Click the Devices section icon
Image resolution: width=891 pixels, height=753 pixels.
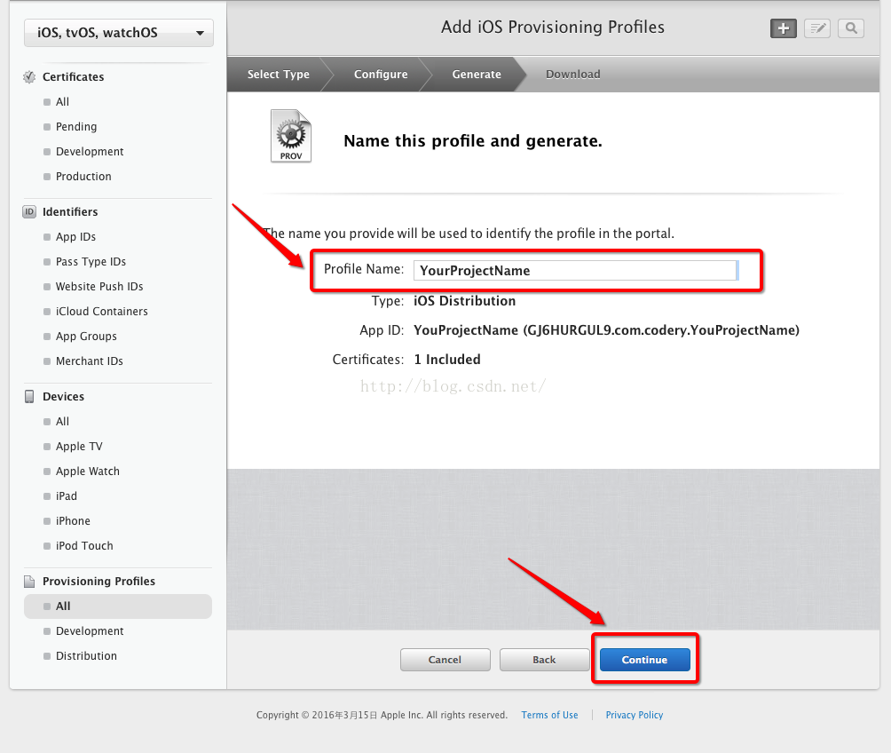coord(29,397)
